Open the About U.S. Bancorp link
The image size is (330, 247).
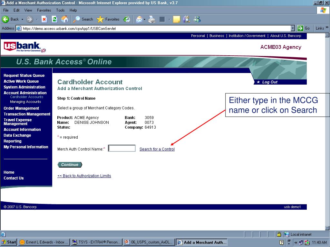286,36
